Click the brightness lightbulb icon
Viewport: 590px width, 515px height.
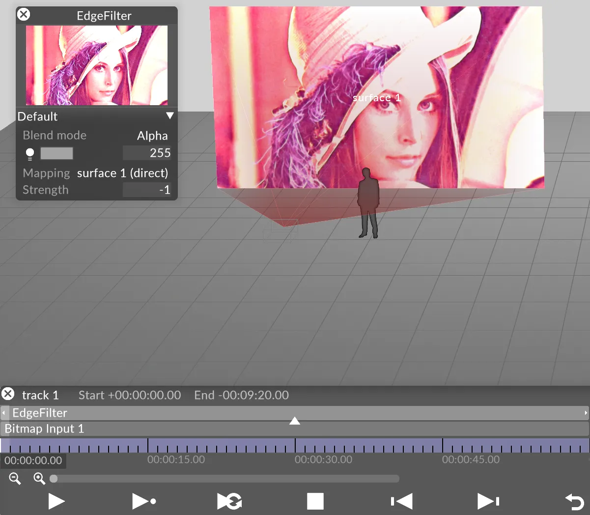click(x=30, y=154)
